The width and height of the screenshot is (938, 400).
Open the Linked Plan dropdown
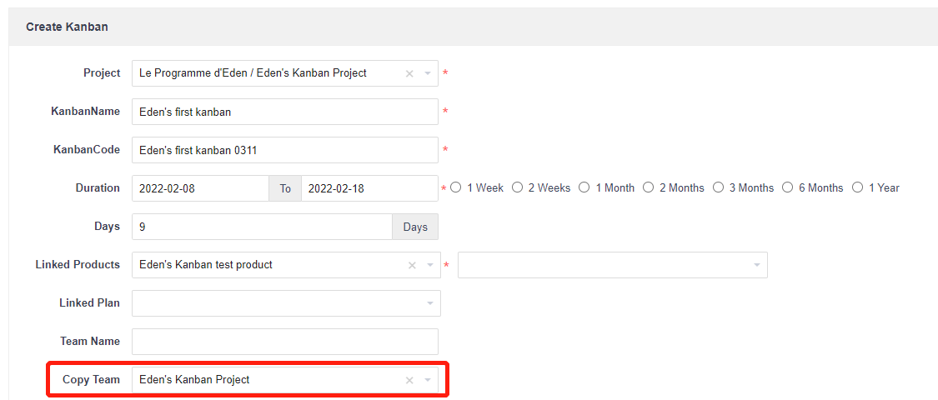(x=429, y=303)
